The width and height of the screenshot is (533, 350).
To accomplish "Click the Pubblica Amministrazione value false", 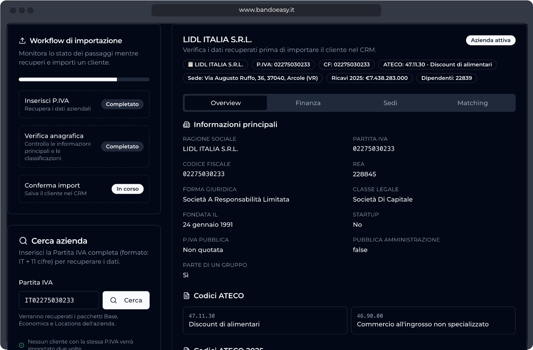I will 360,250.
